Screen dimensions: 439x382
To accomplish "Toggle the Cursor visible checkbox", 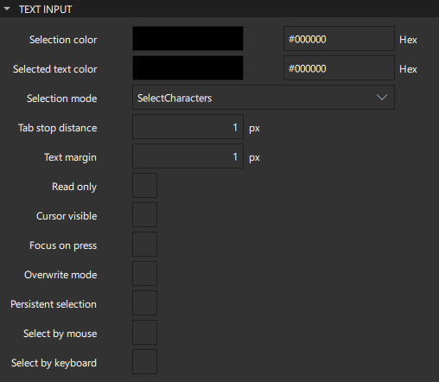I will pyautogui.click(x=144, y=215).
